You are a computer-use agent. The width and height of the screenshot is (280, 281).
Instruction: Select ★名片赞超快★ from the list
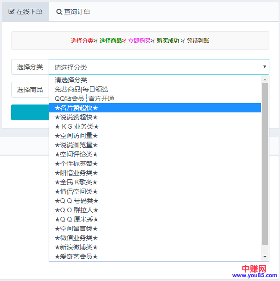76,108
